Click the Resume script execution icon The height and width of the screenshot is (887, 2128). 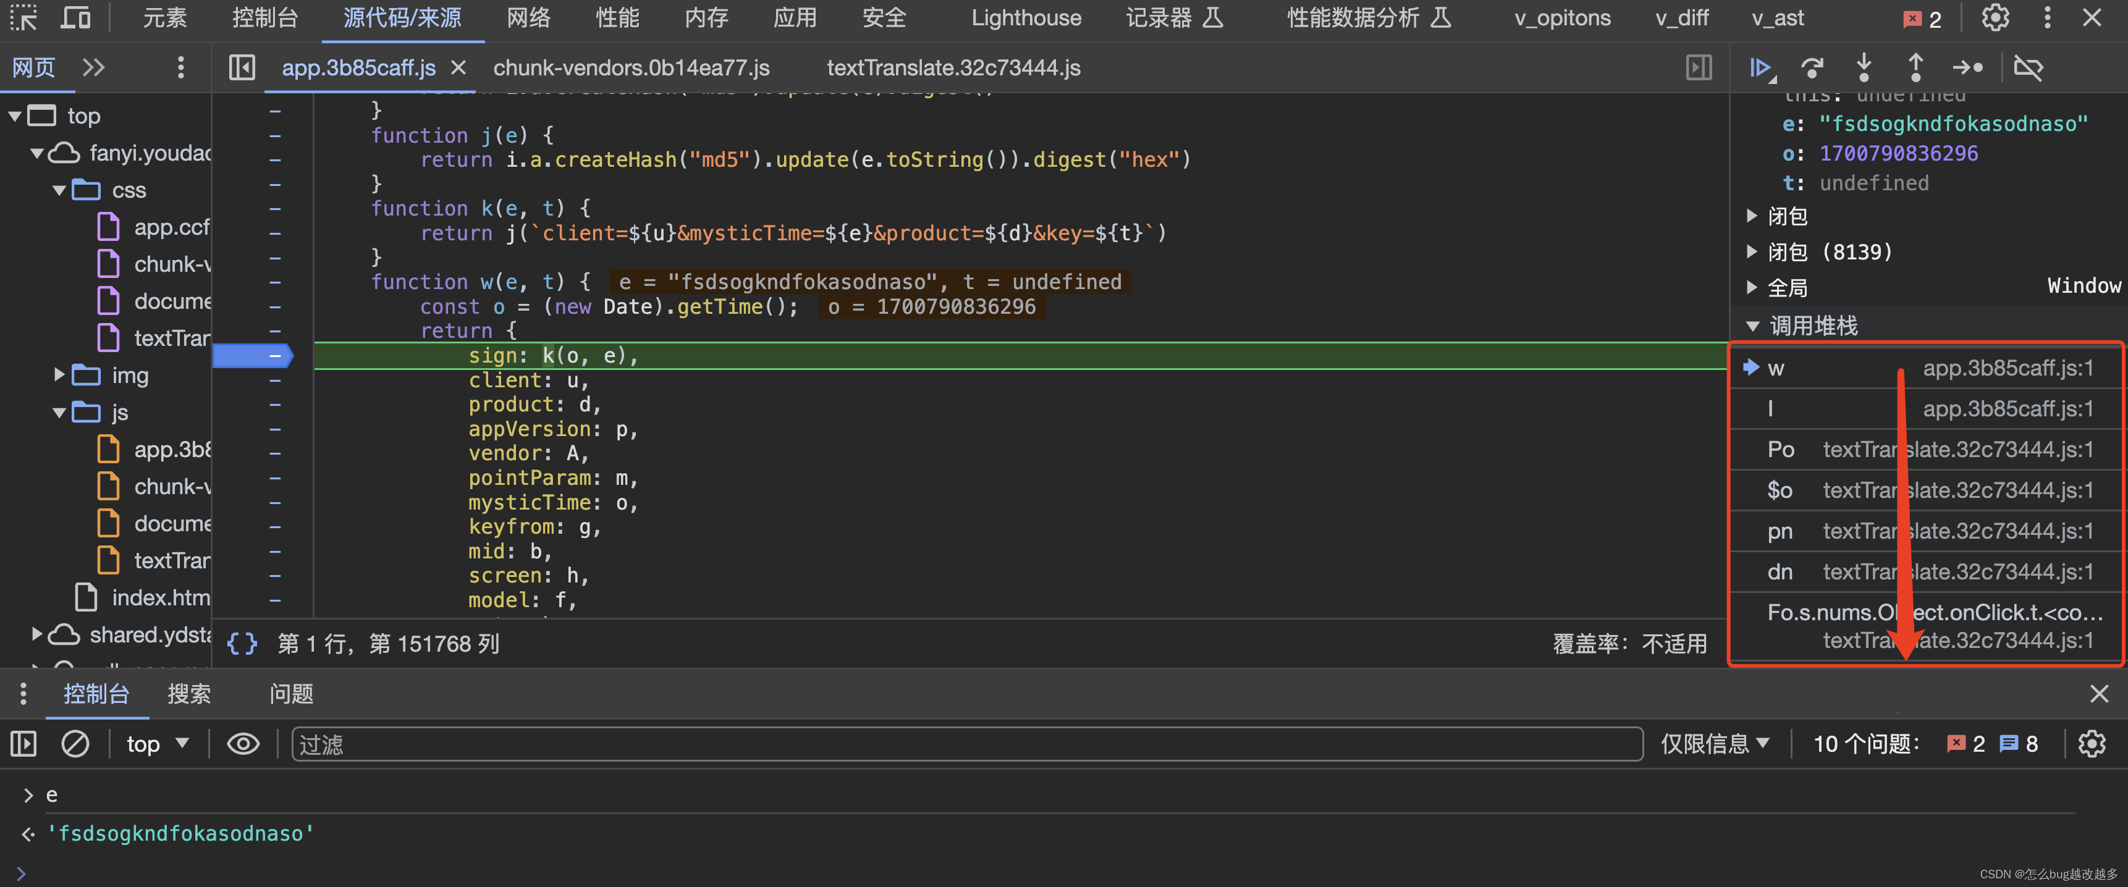point(1760,68)
